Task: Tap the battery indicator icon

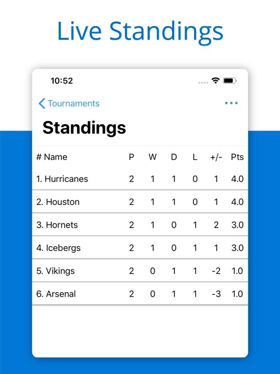Action: pyautogui.click(x=230, y=80)
